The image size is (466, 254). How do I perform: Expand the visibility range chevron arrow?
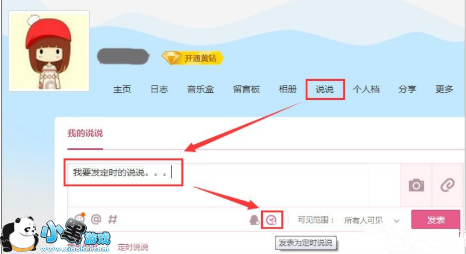(397, 221)
